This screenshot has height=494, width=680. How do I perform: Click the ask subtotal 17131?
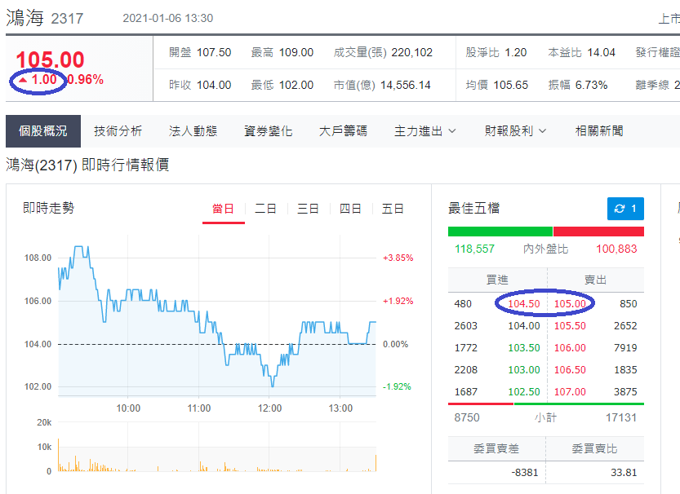pos(621,418)
